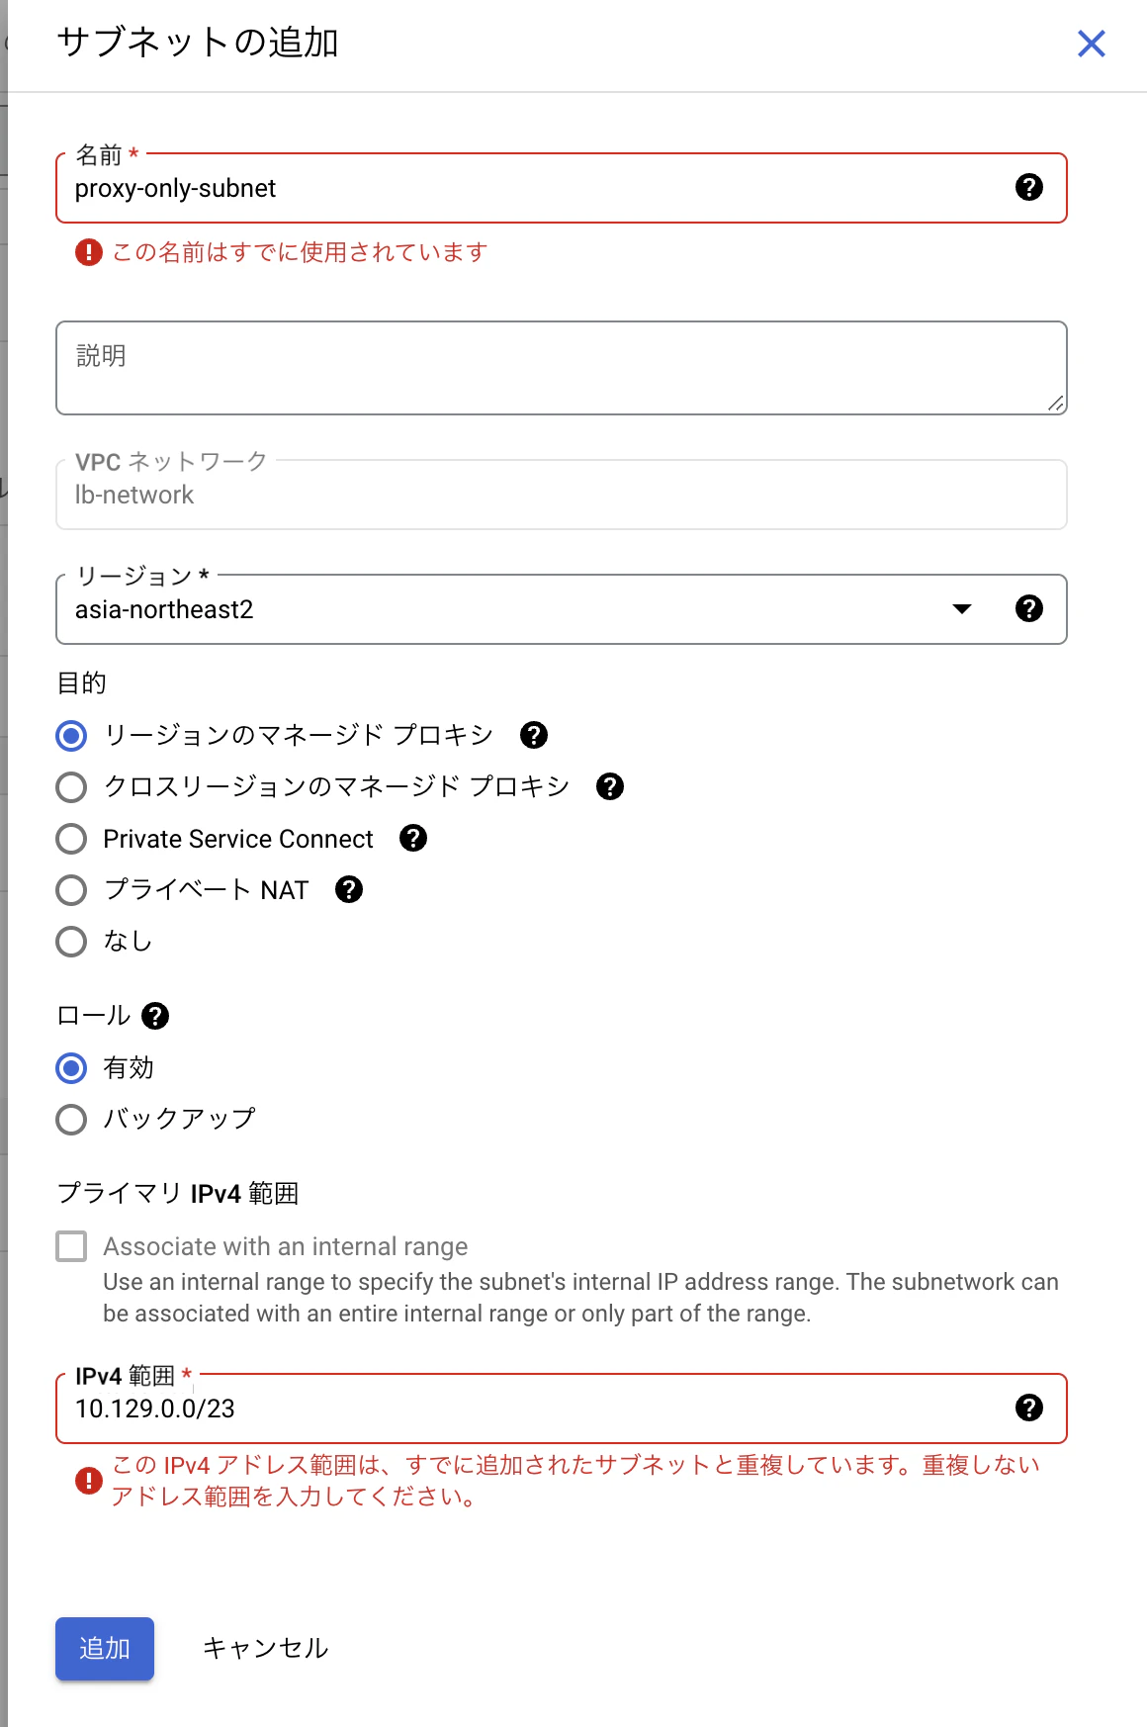Open help for the IPv4 範囲 field
The height and width of the screenshot is (1727, 1147).
coord(1031,1409)
